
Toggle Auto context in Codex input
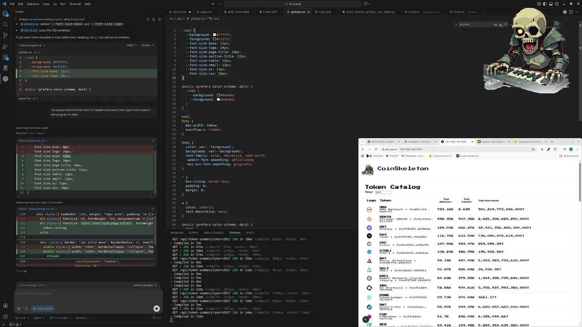pyautogui.click(x=43, y=309)
